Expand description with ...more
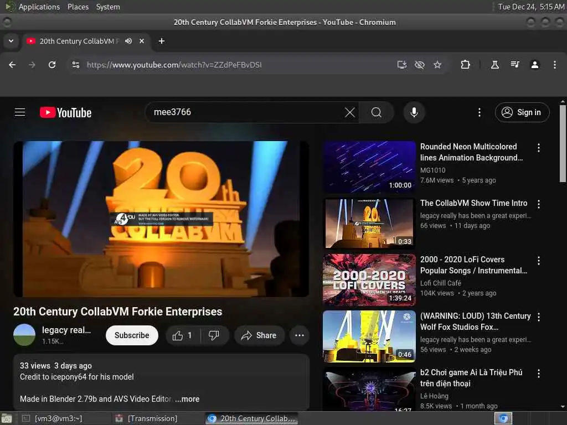 (187, 399)
